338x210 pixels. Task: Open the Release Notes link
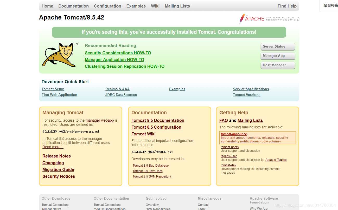click(56, 156)
